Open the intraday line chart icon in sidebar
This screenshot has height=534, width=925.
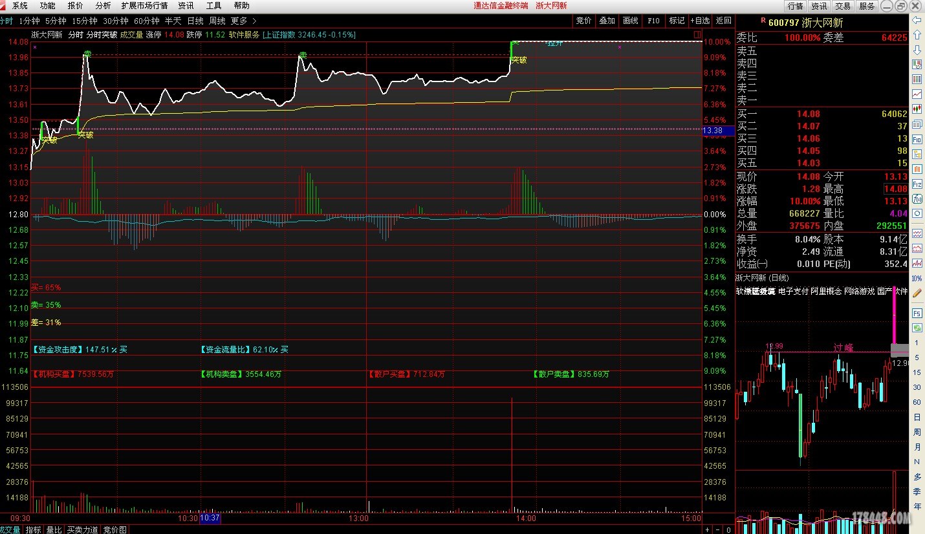pyautogui.click(x=917, y=94)
